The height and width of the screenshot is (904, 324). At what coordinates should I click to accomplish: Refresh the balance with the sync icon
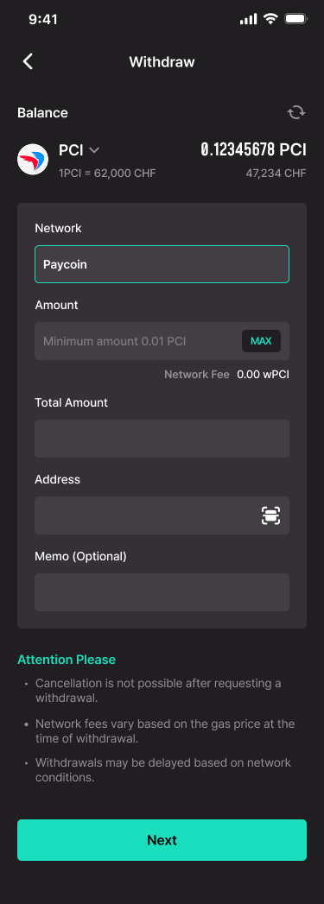tap(296, 112)
